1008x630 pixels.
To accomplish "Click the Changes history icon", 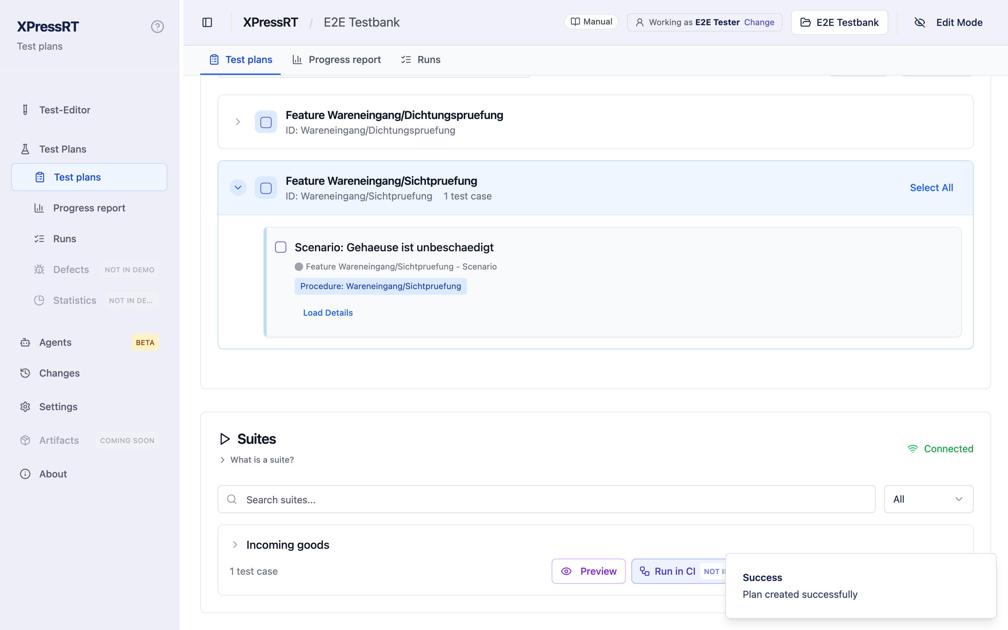I will click(x=26, y=373).
